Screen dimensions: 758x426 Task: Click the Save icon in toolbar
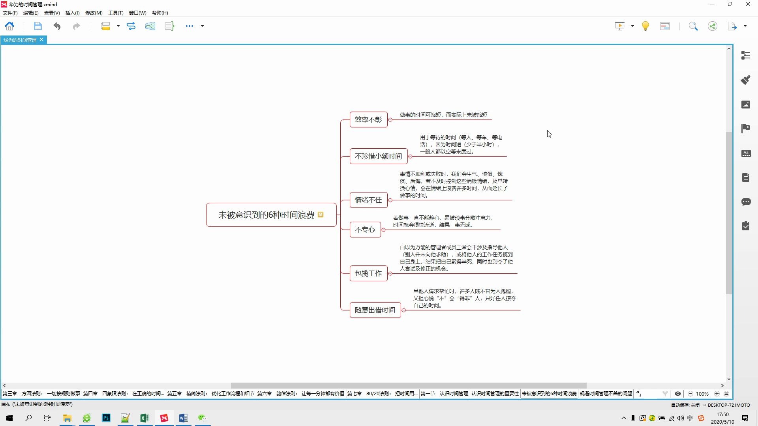coord(37,26)
